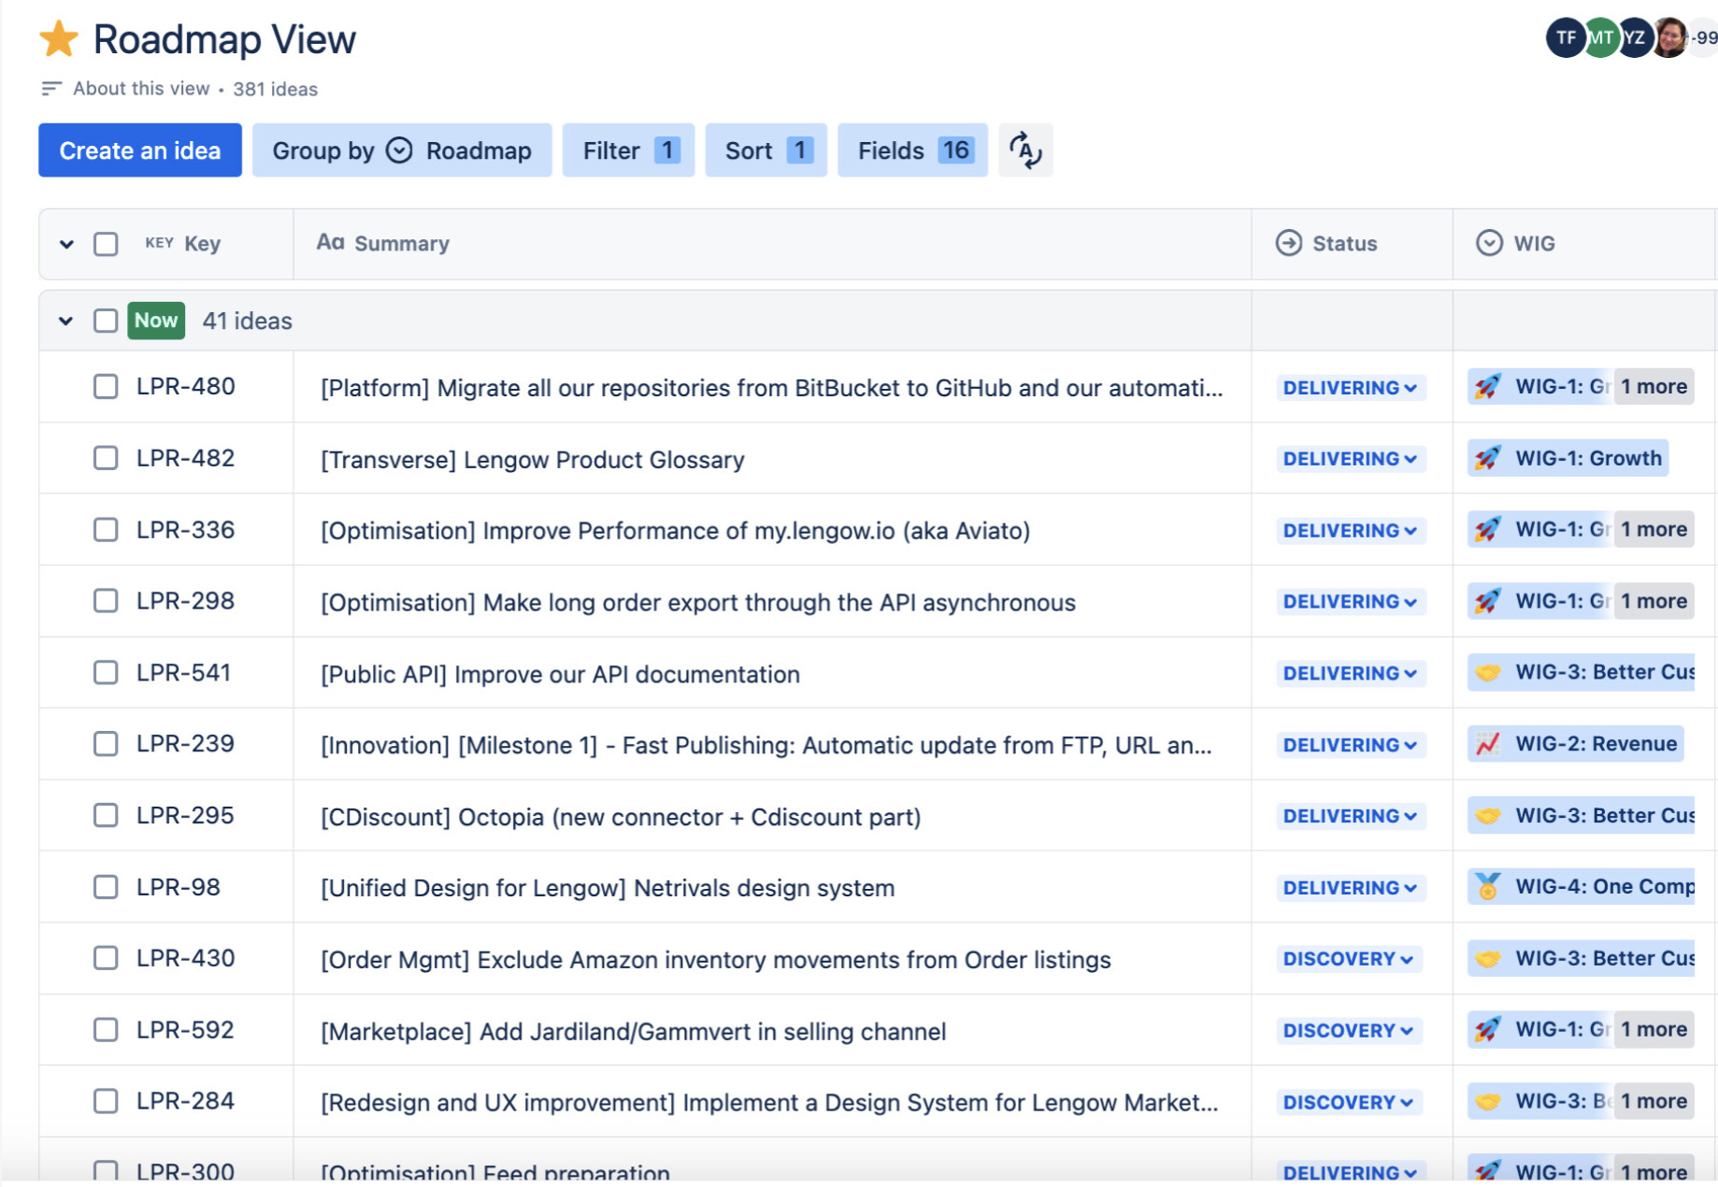
Task: Click the Aa icon in the Summary column header
Action: coord(329,243)
